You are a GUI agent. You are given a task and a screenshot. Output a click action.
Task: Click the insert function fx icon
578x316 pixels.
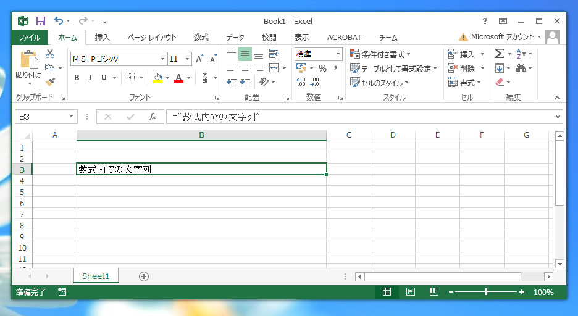pos(152,117)
